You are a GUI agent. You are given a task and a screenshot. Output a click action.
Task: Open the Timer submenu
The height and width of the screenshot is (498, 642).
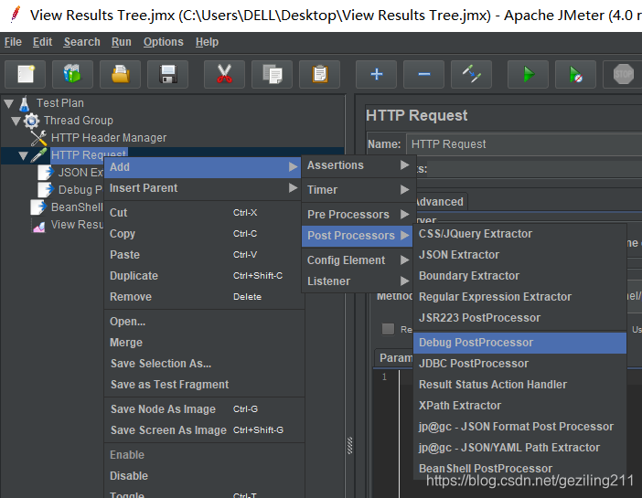pyautogui.click(x=358, y=190)
